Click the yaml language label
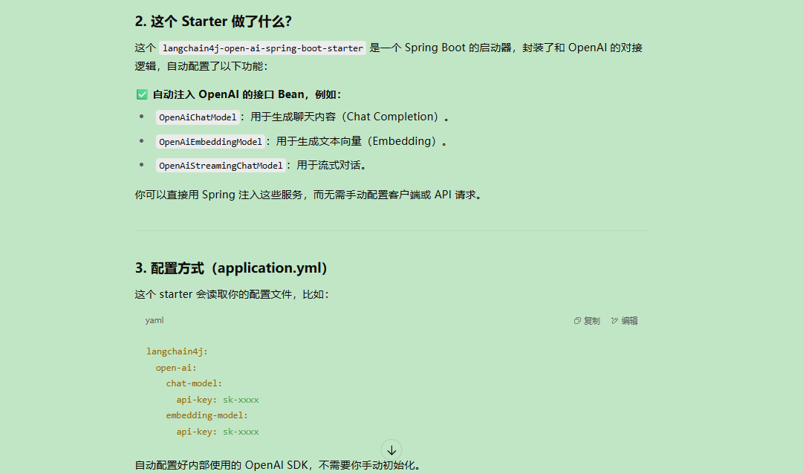The height and width of the screenshot is (474, 803). click(x=155, y=320)
